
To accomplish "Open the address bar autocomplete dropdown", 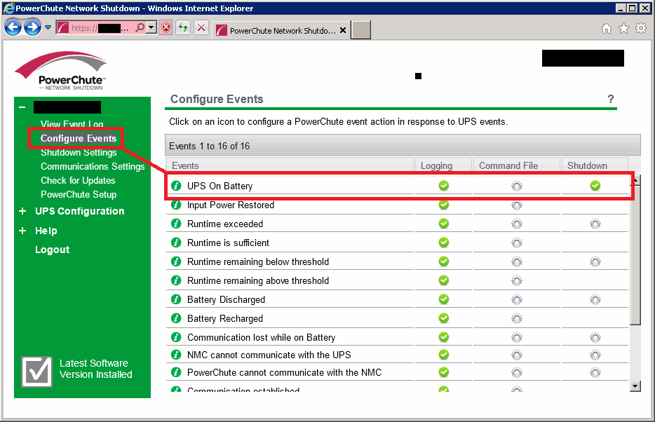I will (151, 28).
